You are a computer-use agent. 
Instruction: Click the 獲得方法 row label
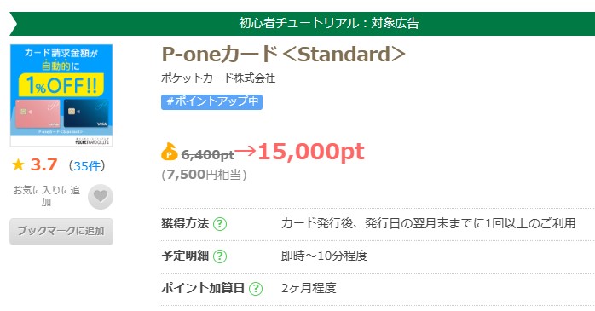point(185,224)
